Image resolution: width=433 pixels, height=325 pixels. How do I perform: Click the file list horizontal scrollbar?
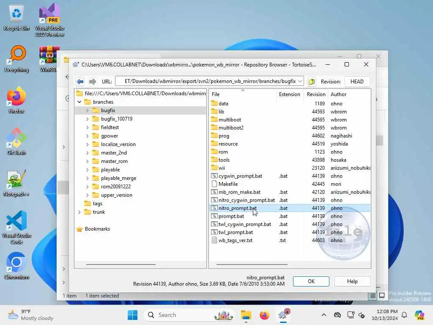point(252,264)
